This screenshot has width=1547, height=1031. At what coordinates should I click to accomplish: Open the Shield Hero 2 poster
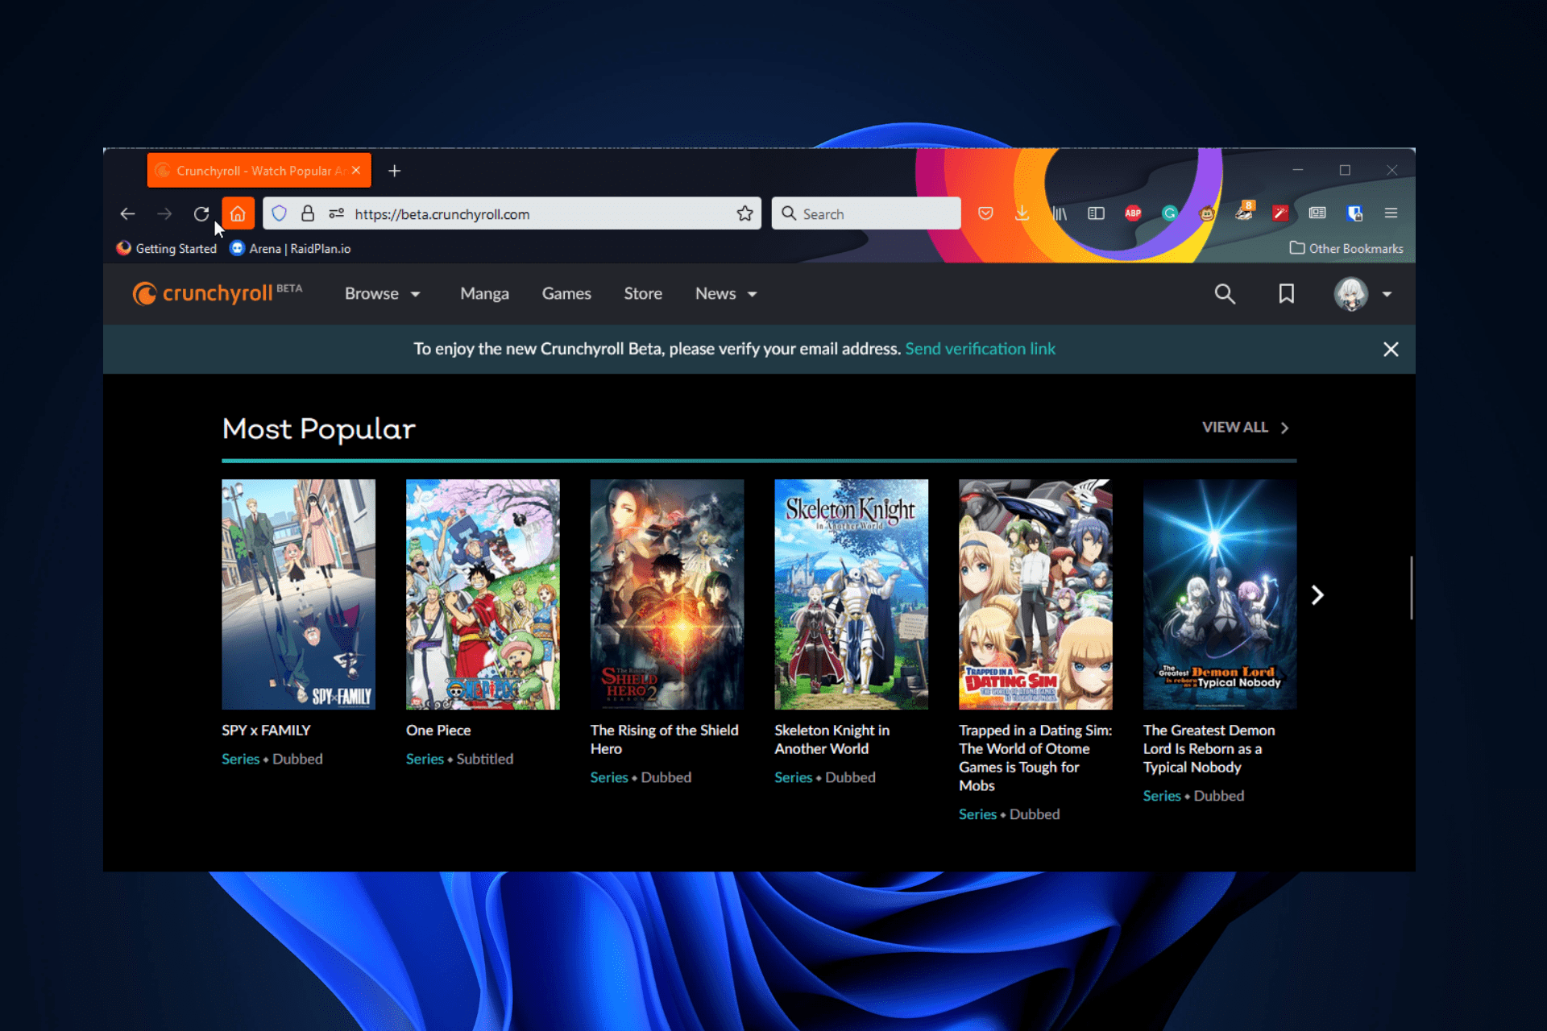[x=667, y=594]
